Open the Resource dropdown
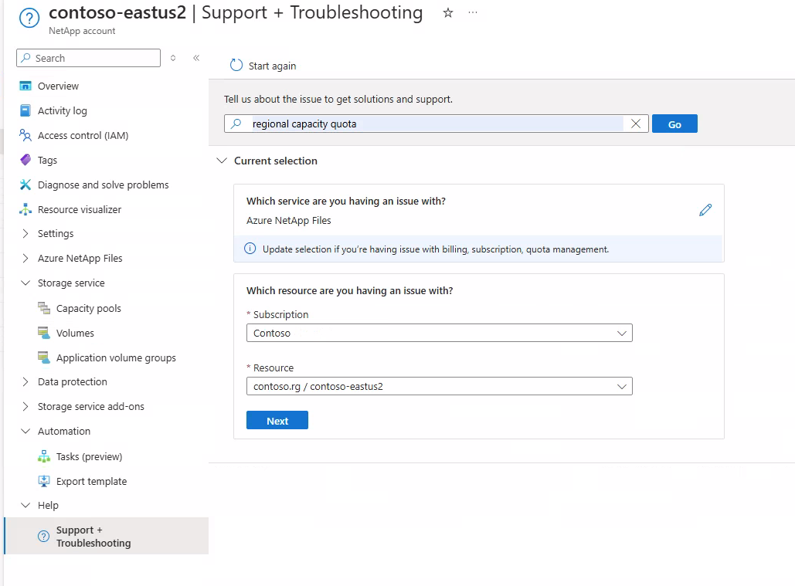 (x=439, y=386)
